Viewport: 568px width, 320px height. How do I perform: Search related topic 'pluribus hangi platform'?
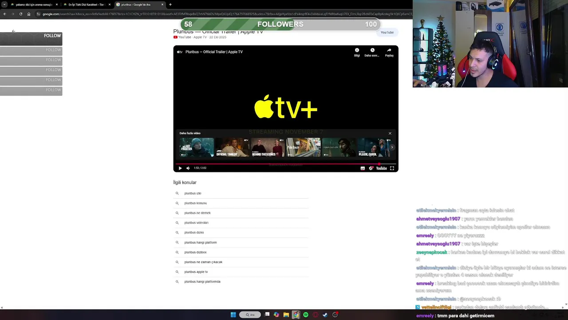coord(241,242)
